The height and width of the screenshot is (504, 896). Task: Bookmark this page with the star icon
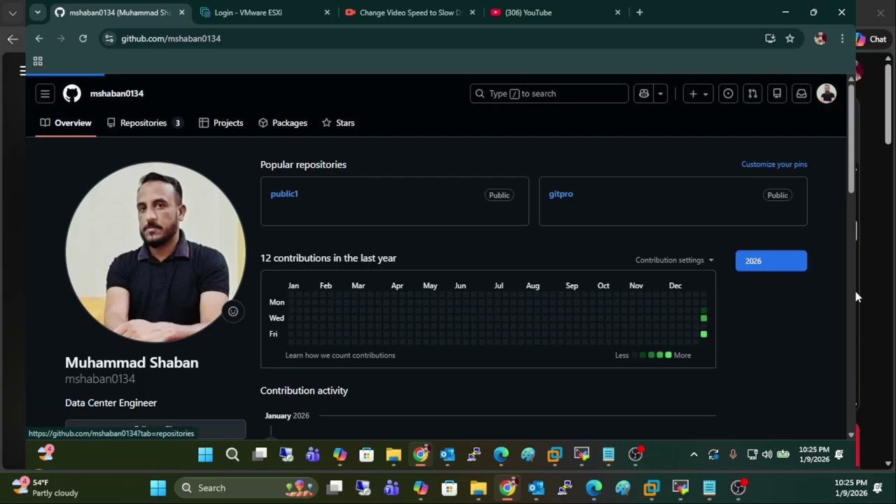(x=790, y=38)
